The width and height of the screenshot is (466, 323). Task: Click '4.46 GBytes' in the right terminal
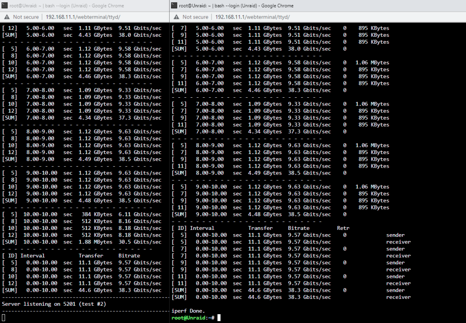point(265,90)
